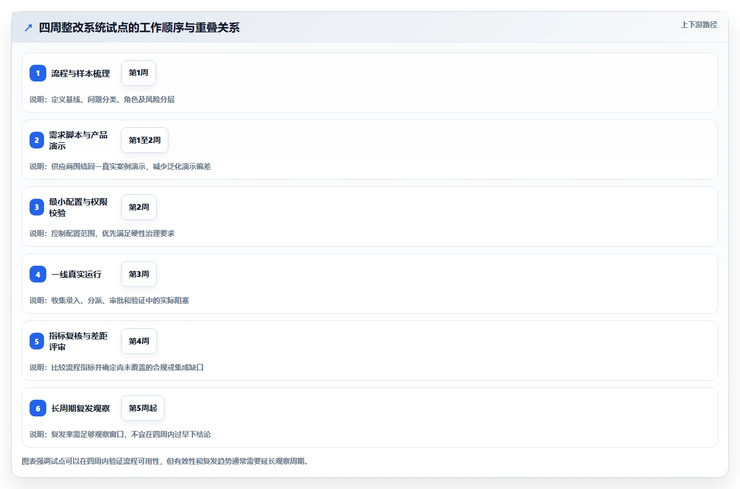Screen dimensions: 740x489
Task: Select step title 长周期复发观察
Action: (x=80, y=409)
